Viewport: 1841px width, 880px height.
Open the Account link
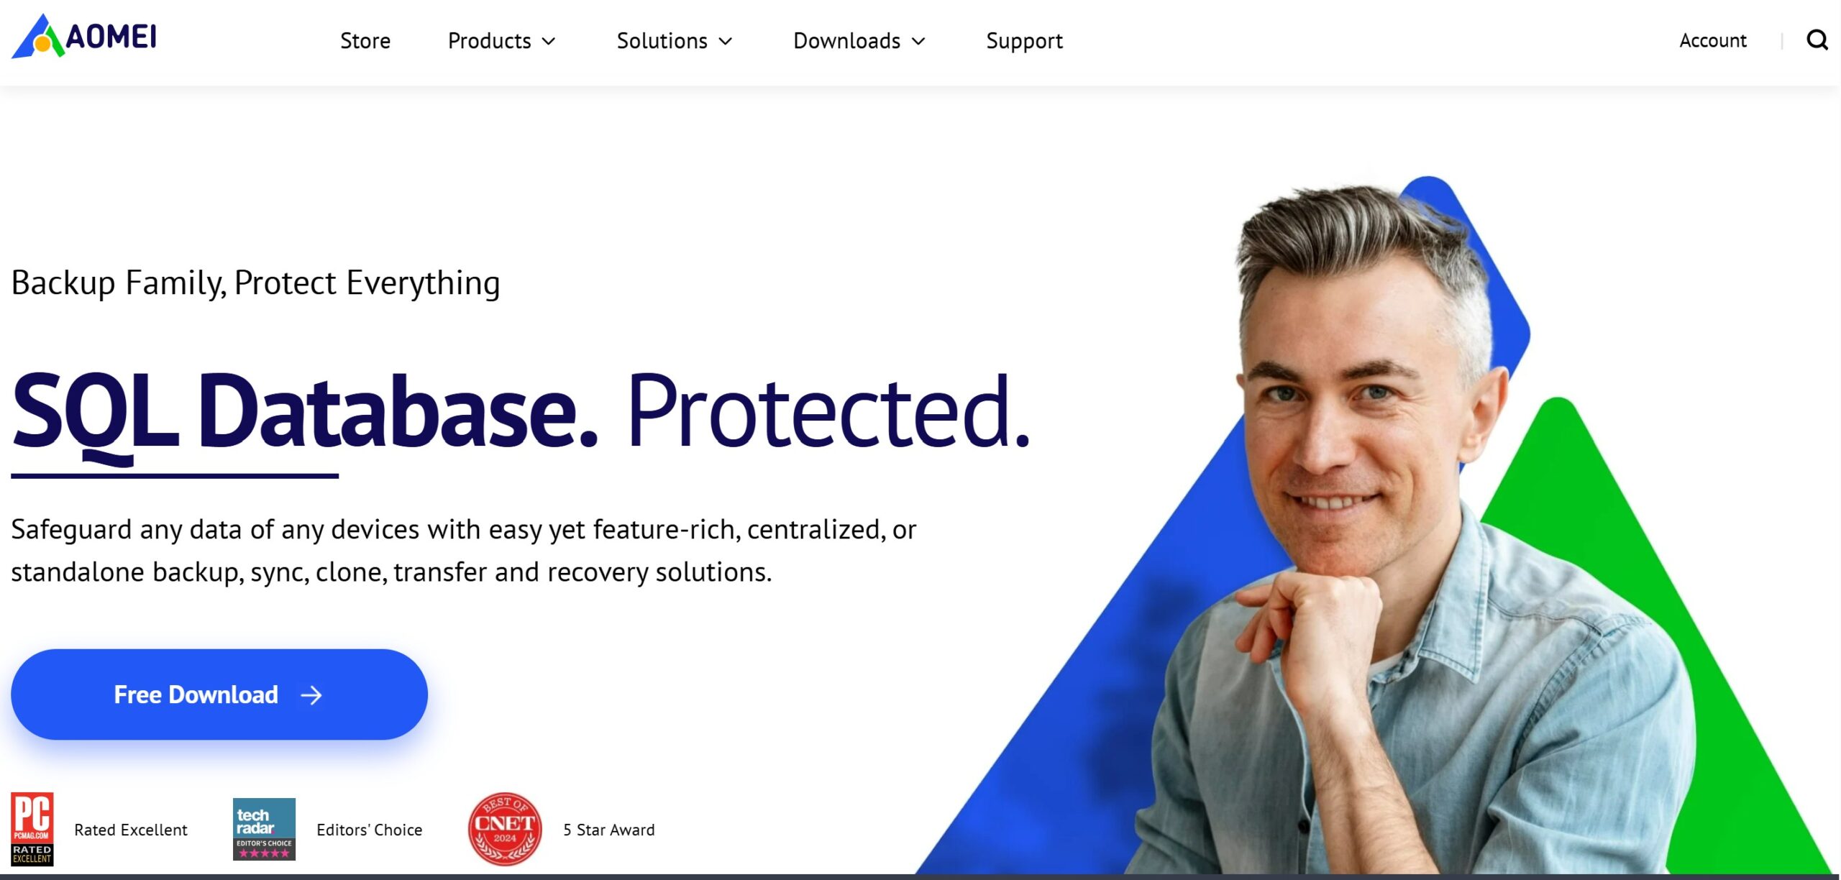coord(1713,40)
